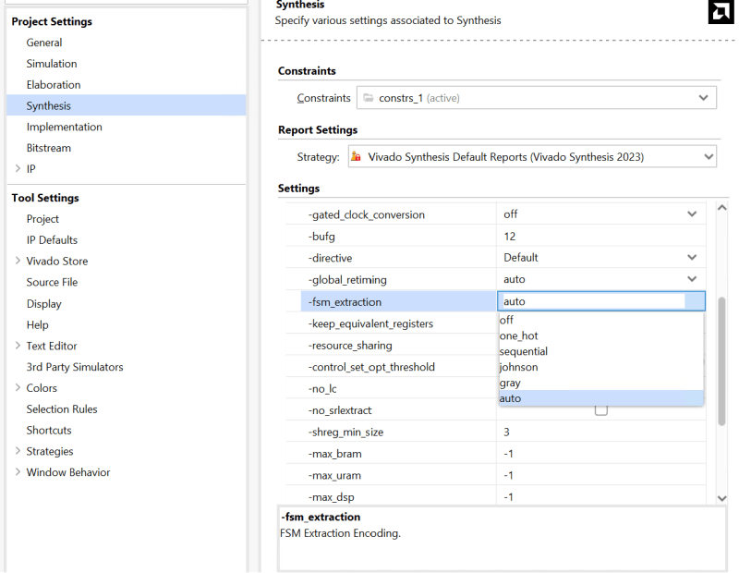Expand the IP tree node
Image resolution: width=739 pixels, height=573 pixels.
coord(18,169)
